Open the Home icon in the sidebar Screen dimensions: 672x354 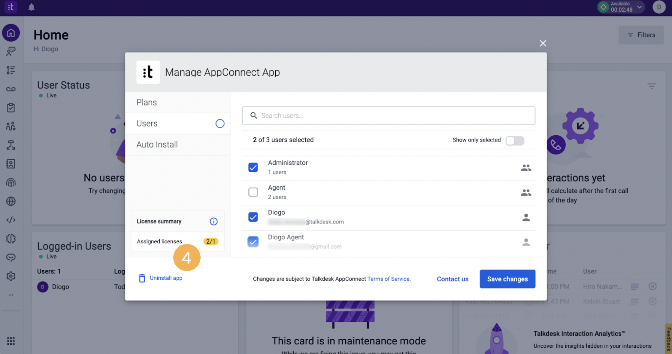tap(11, 33)
